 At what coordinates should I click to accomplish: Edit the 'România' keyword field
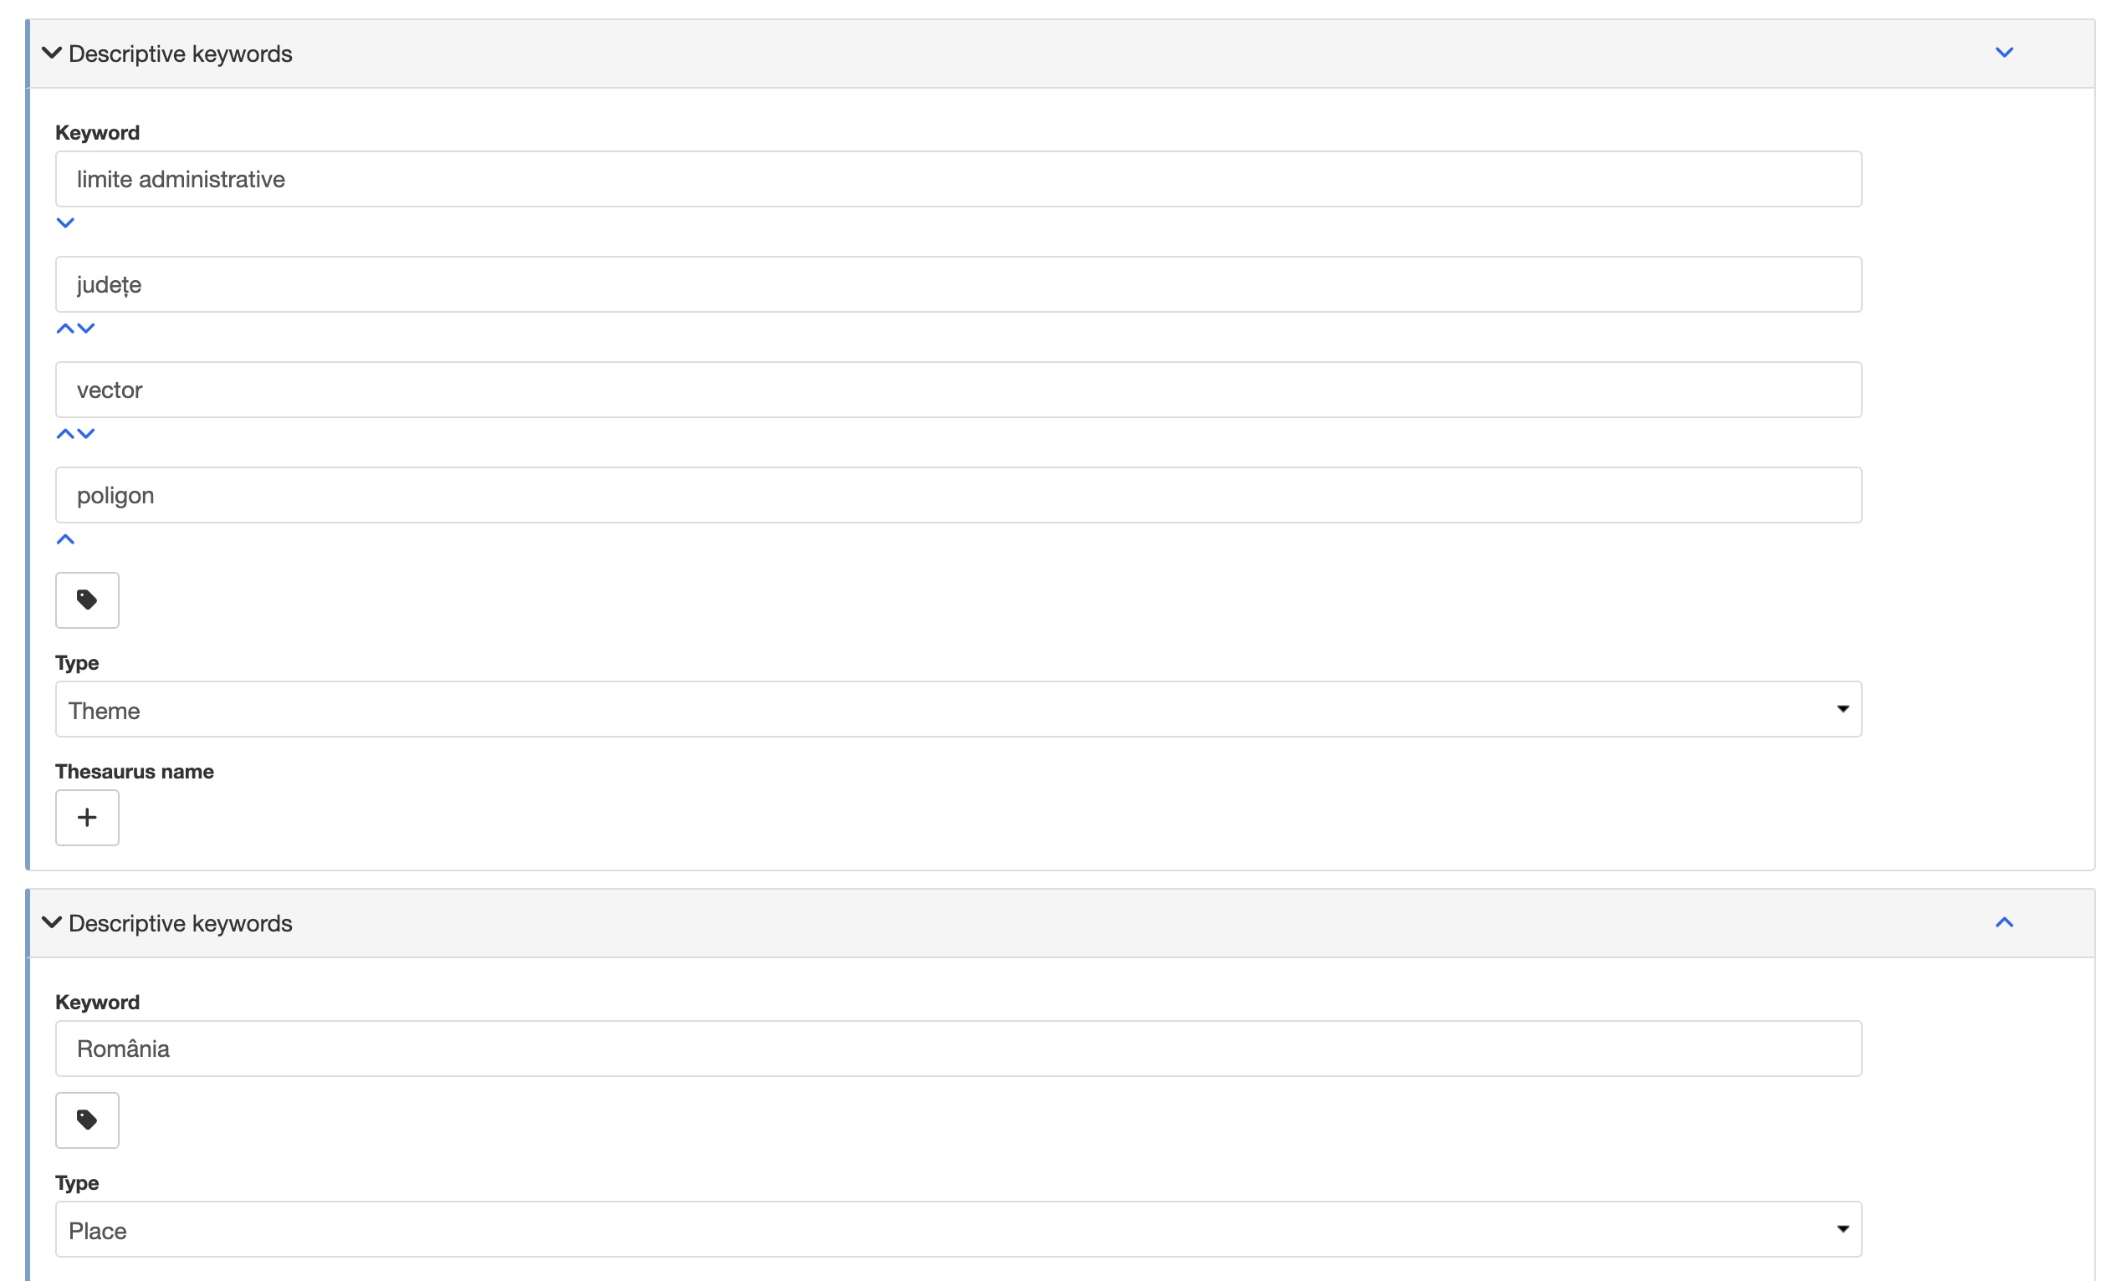(x=958, y=1049)
